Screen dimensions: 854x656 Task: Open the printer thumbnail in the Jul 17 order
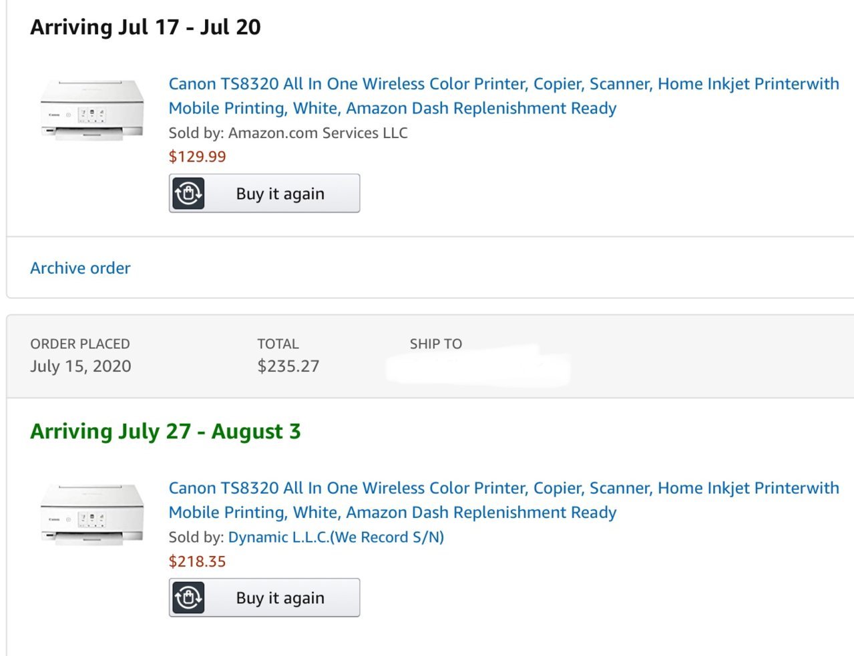coord(92,109)
